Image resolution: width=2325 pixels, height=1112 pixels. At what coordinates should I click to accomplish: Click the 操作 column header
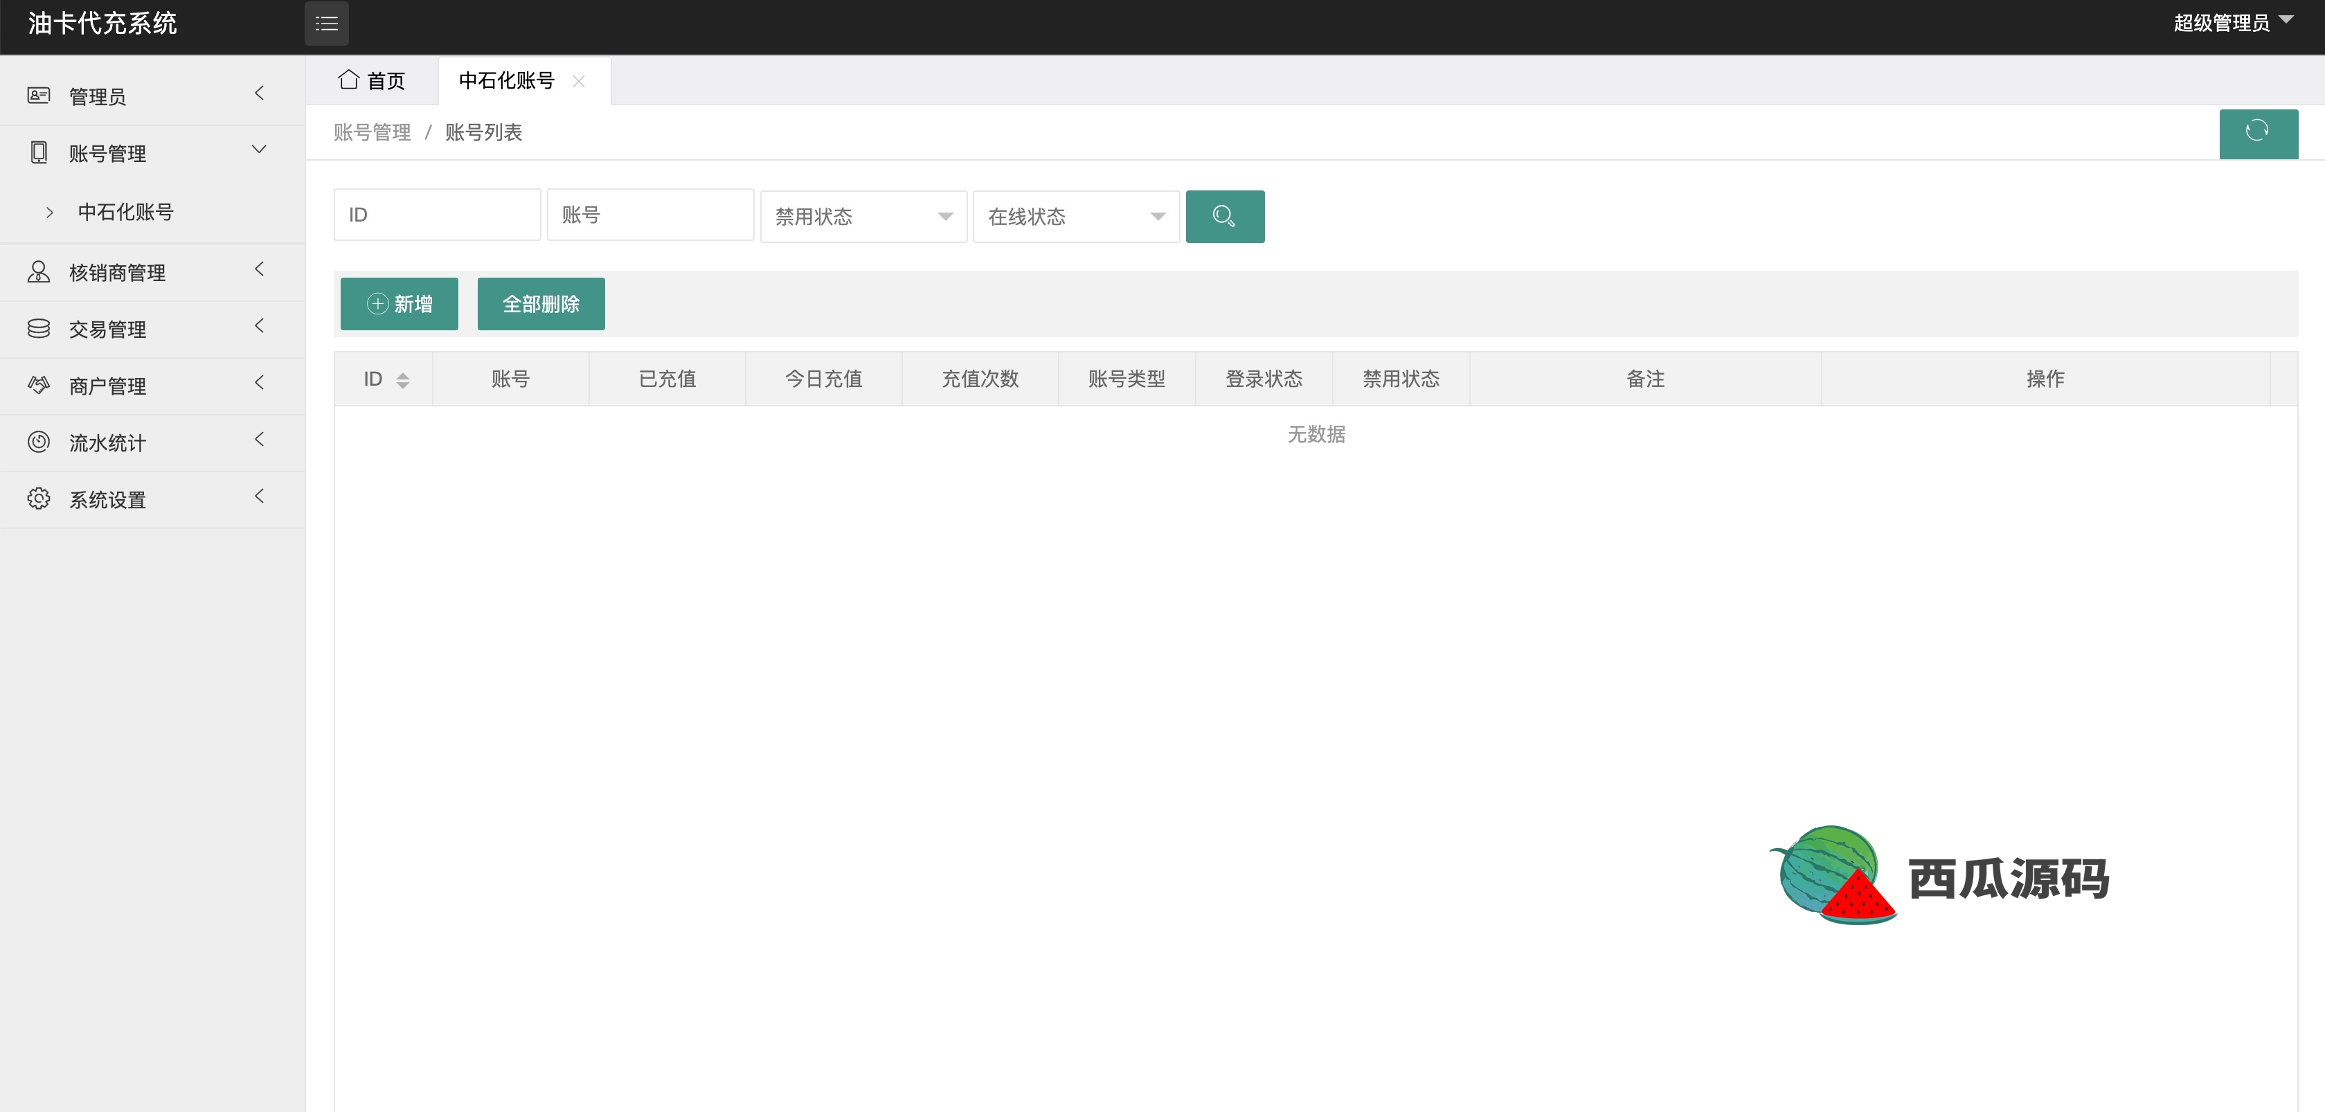[x=2046, y=379]
